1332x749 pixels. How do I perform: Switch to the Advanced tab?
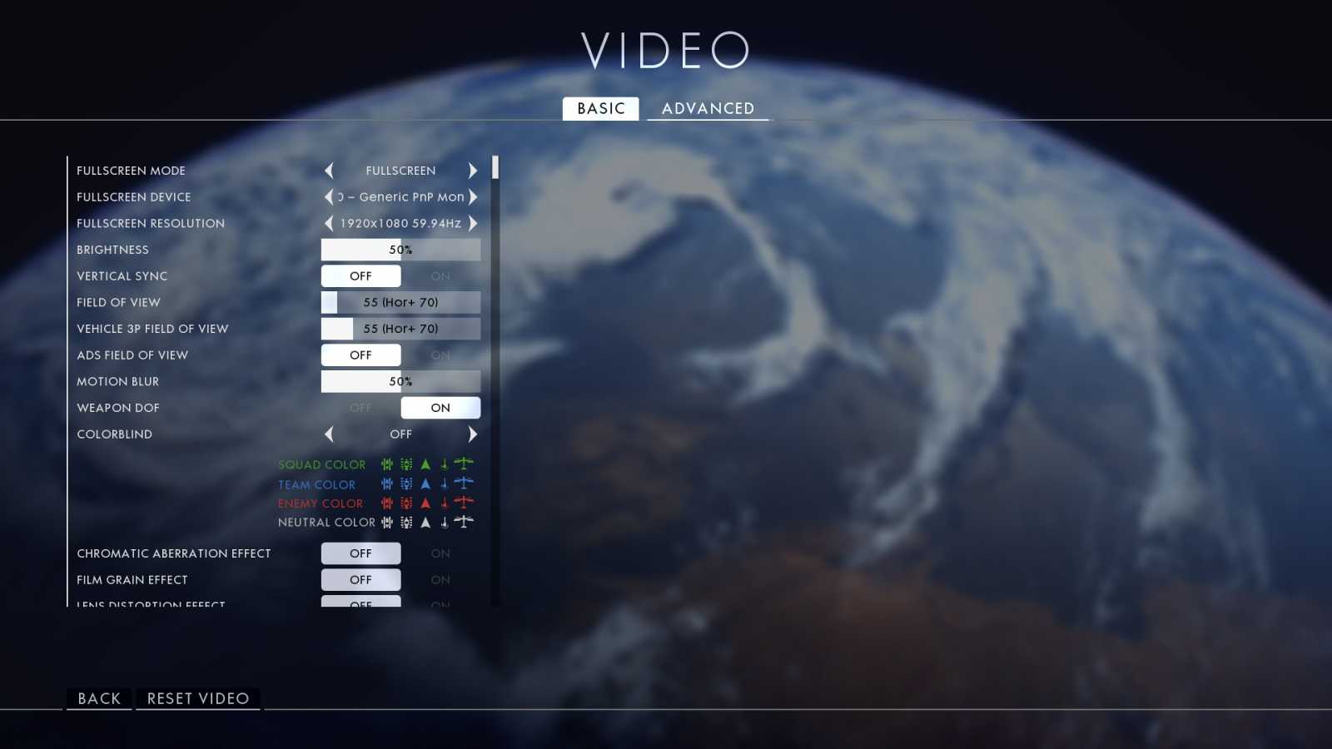(x=708, y=109)
